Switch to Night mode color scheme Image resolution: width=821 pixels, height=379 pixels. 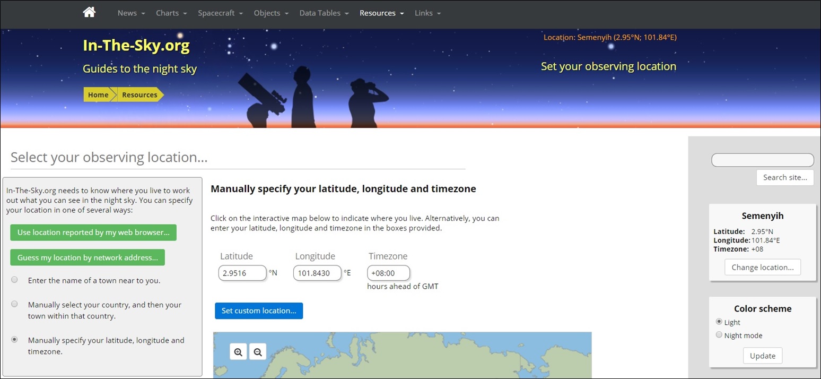click(719, 335)
